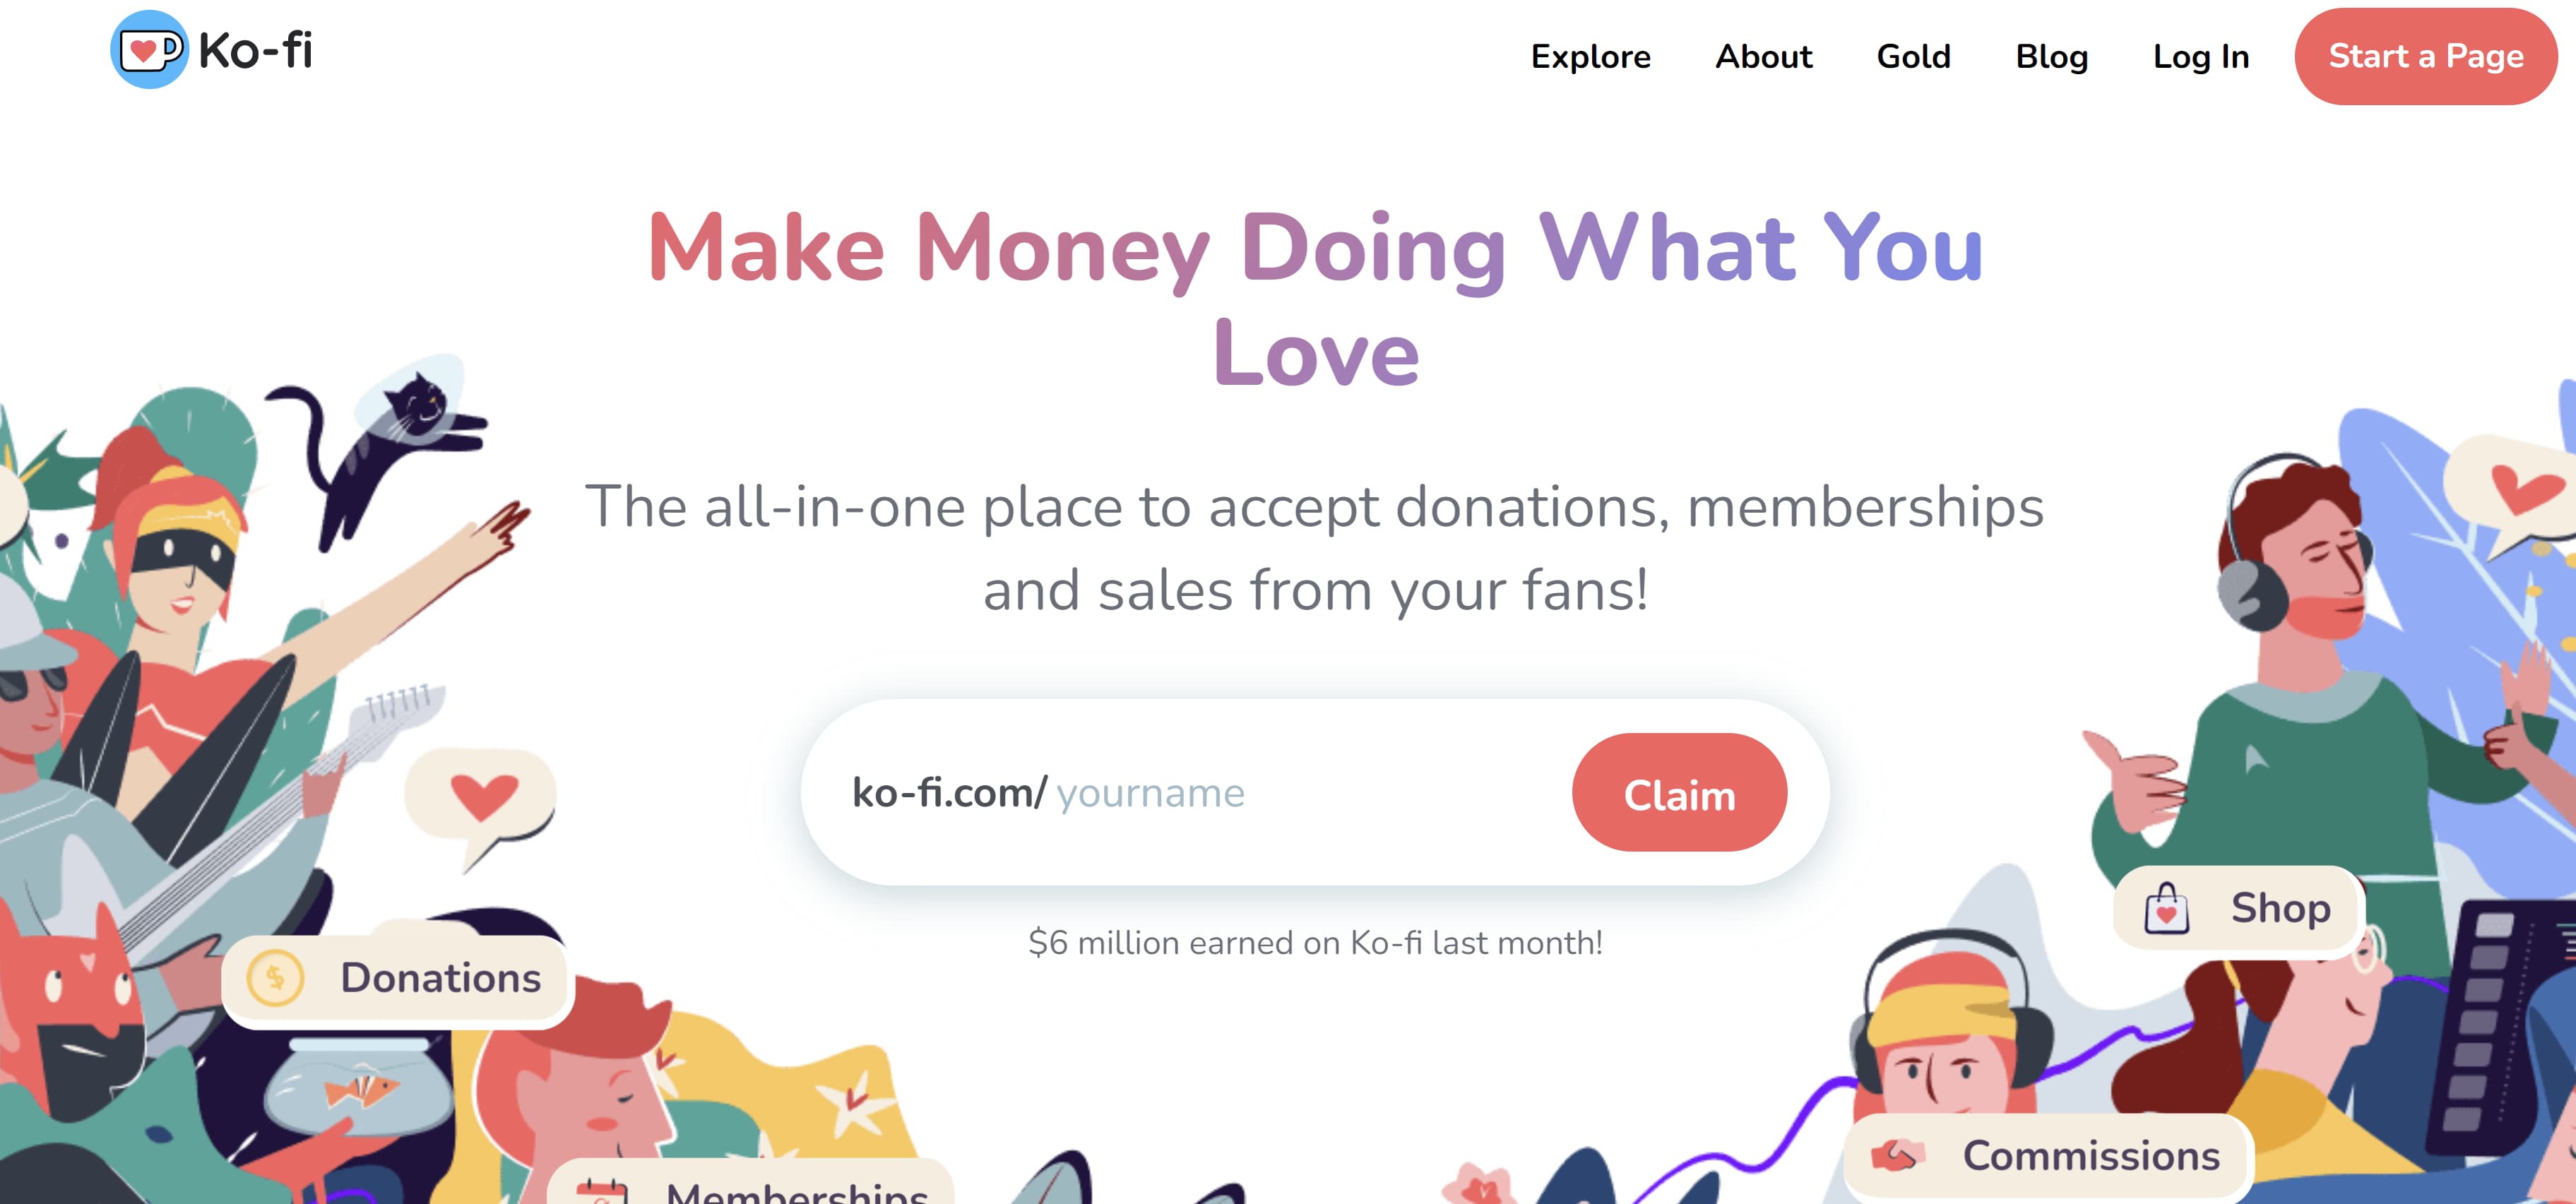This screenshot has width=2576, height=1204.
Task: Click the Memberships calendar icon
Action: (602, 1191)
